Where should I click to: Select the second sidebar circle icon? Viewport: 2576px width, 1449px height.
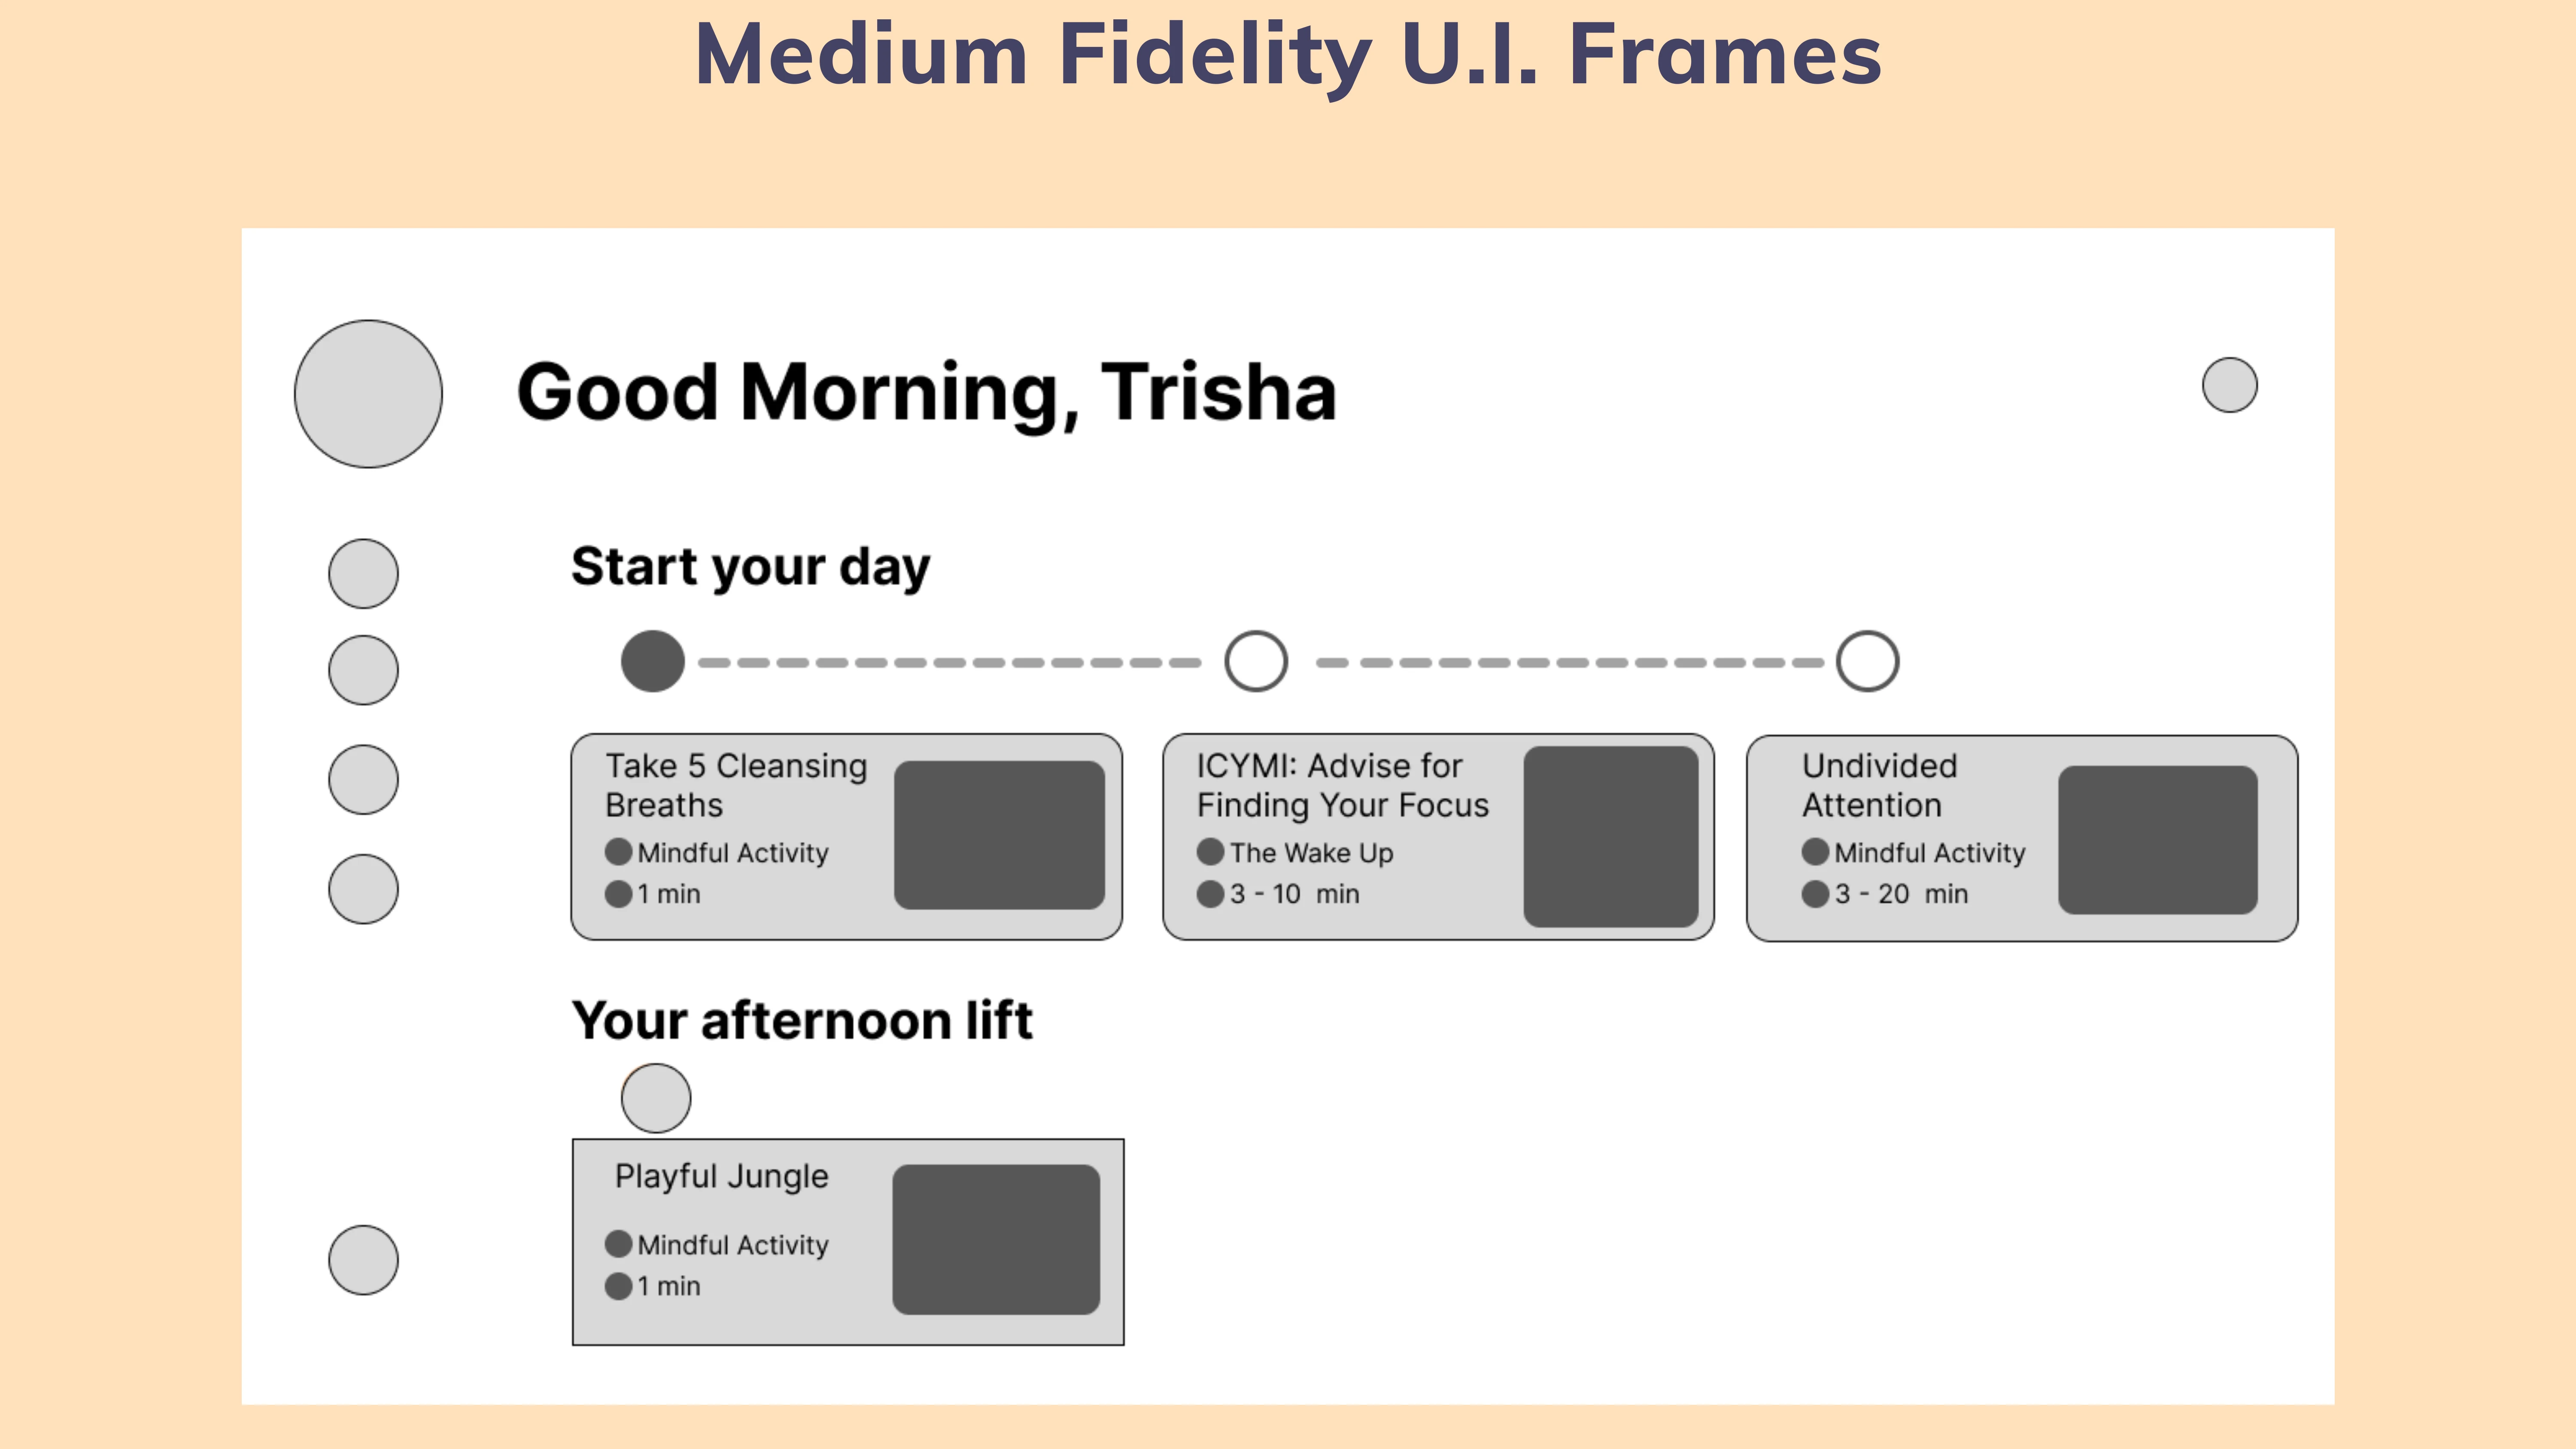363,670
